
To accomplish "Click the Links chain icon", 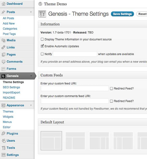I will coord(4,47).
